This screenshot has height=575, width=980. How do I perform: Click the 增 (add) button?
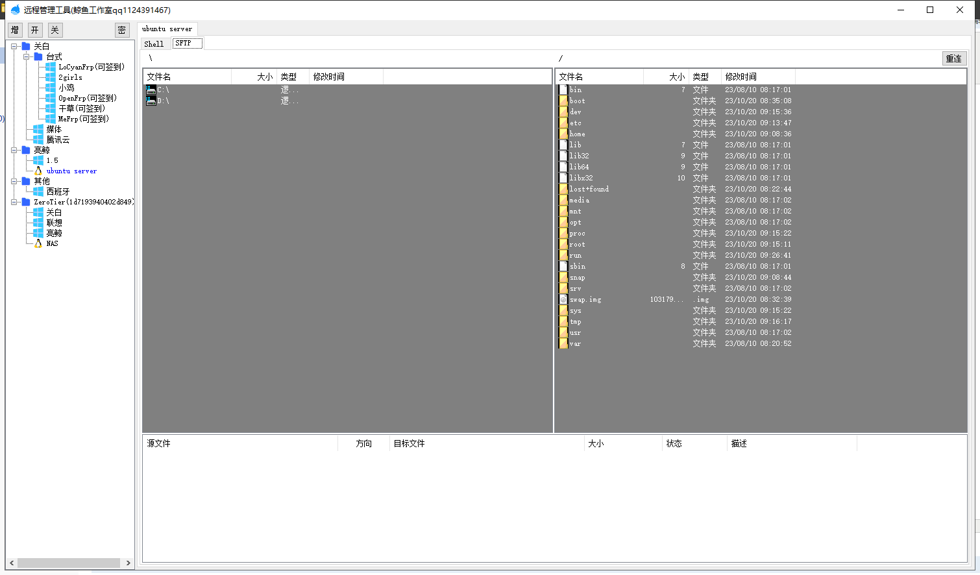pyautogui.click(x=15, y=30)
